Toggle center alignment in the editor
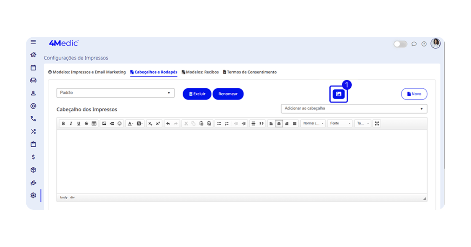The height and width of the screenshot is (247, 471). 279,124
